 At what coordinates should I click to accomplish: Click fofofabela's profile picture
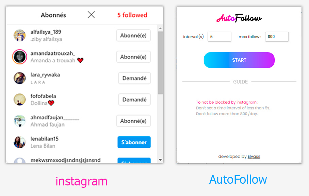coord(19,100)
